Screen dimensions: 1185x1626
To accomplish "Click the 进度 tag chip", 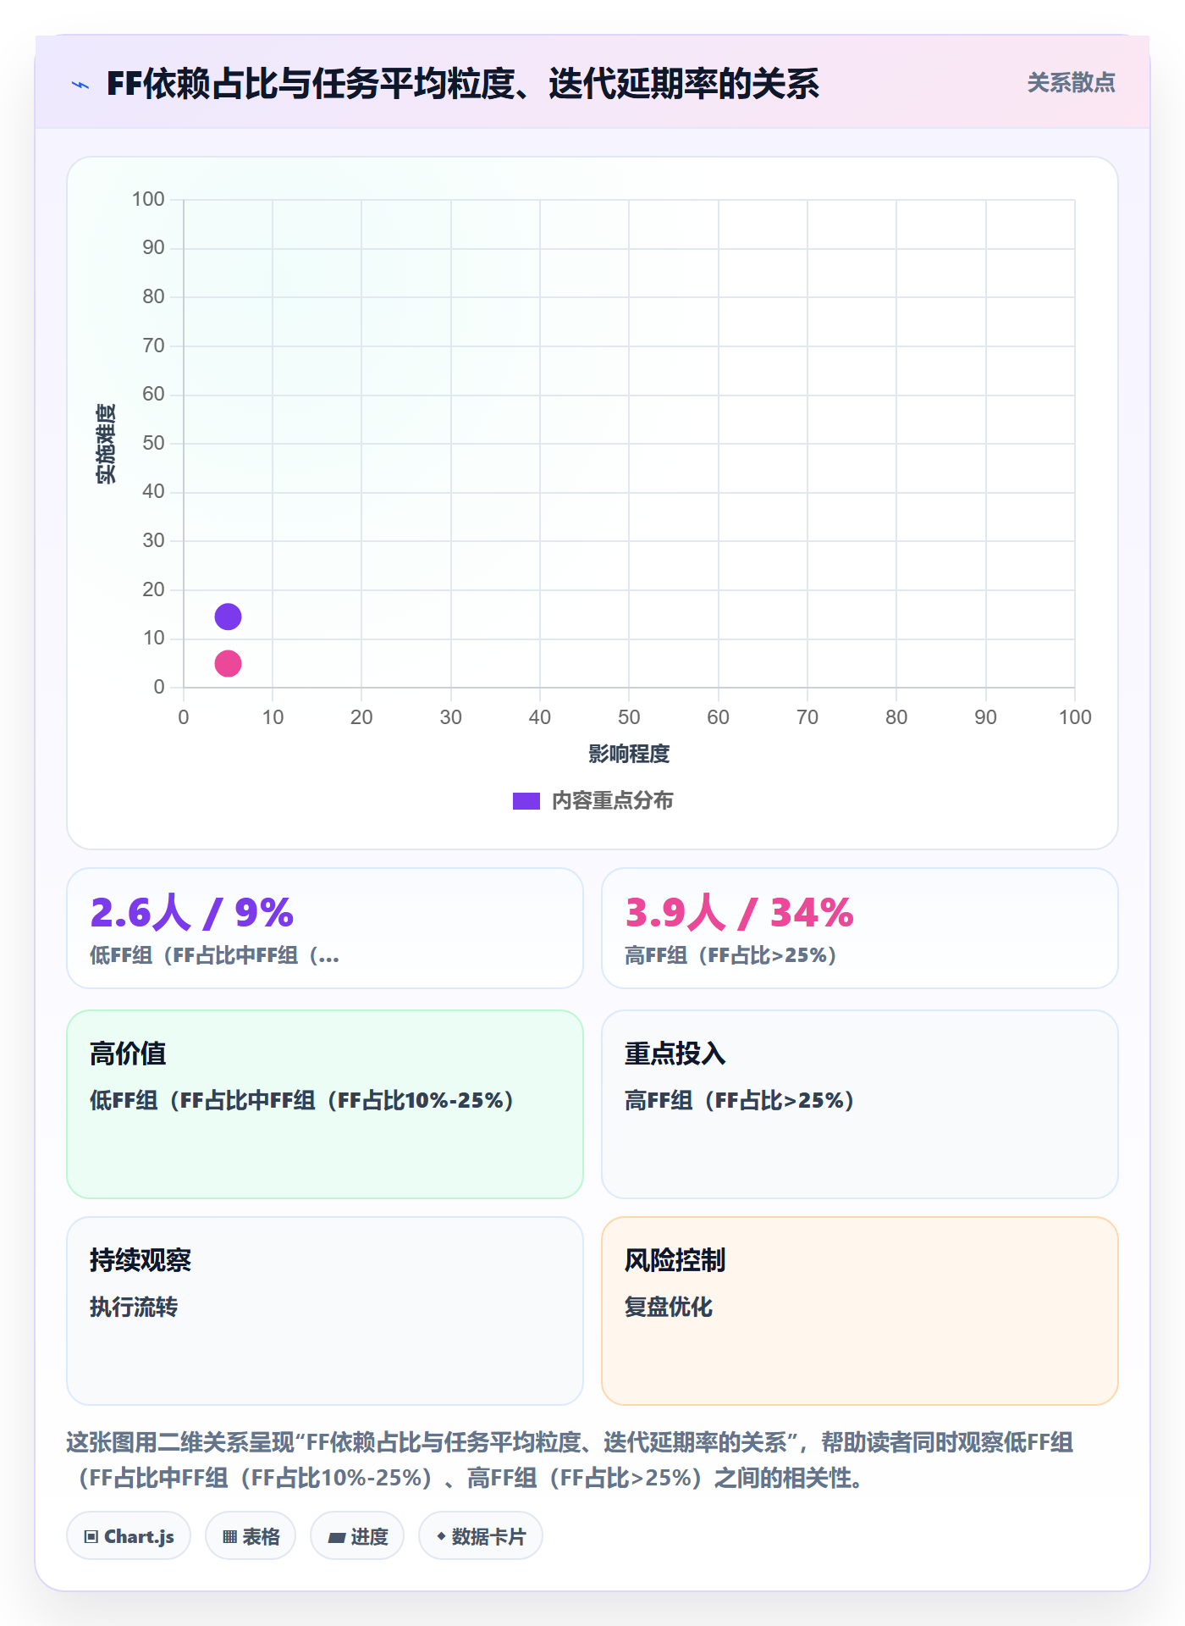I will tap(357, 1536).
